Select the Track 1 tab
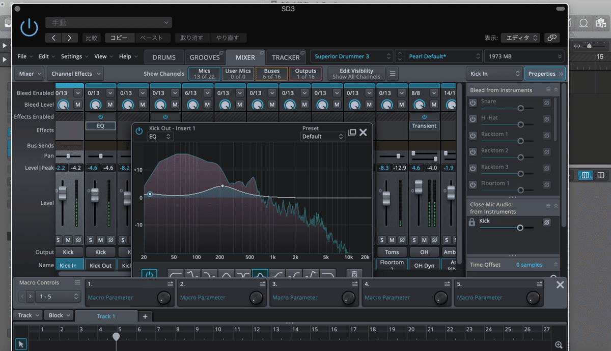 coord(106,316)
